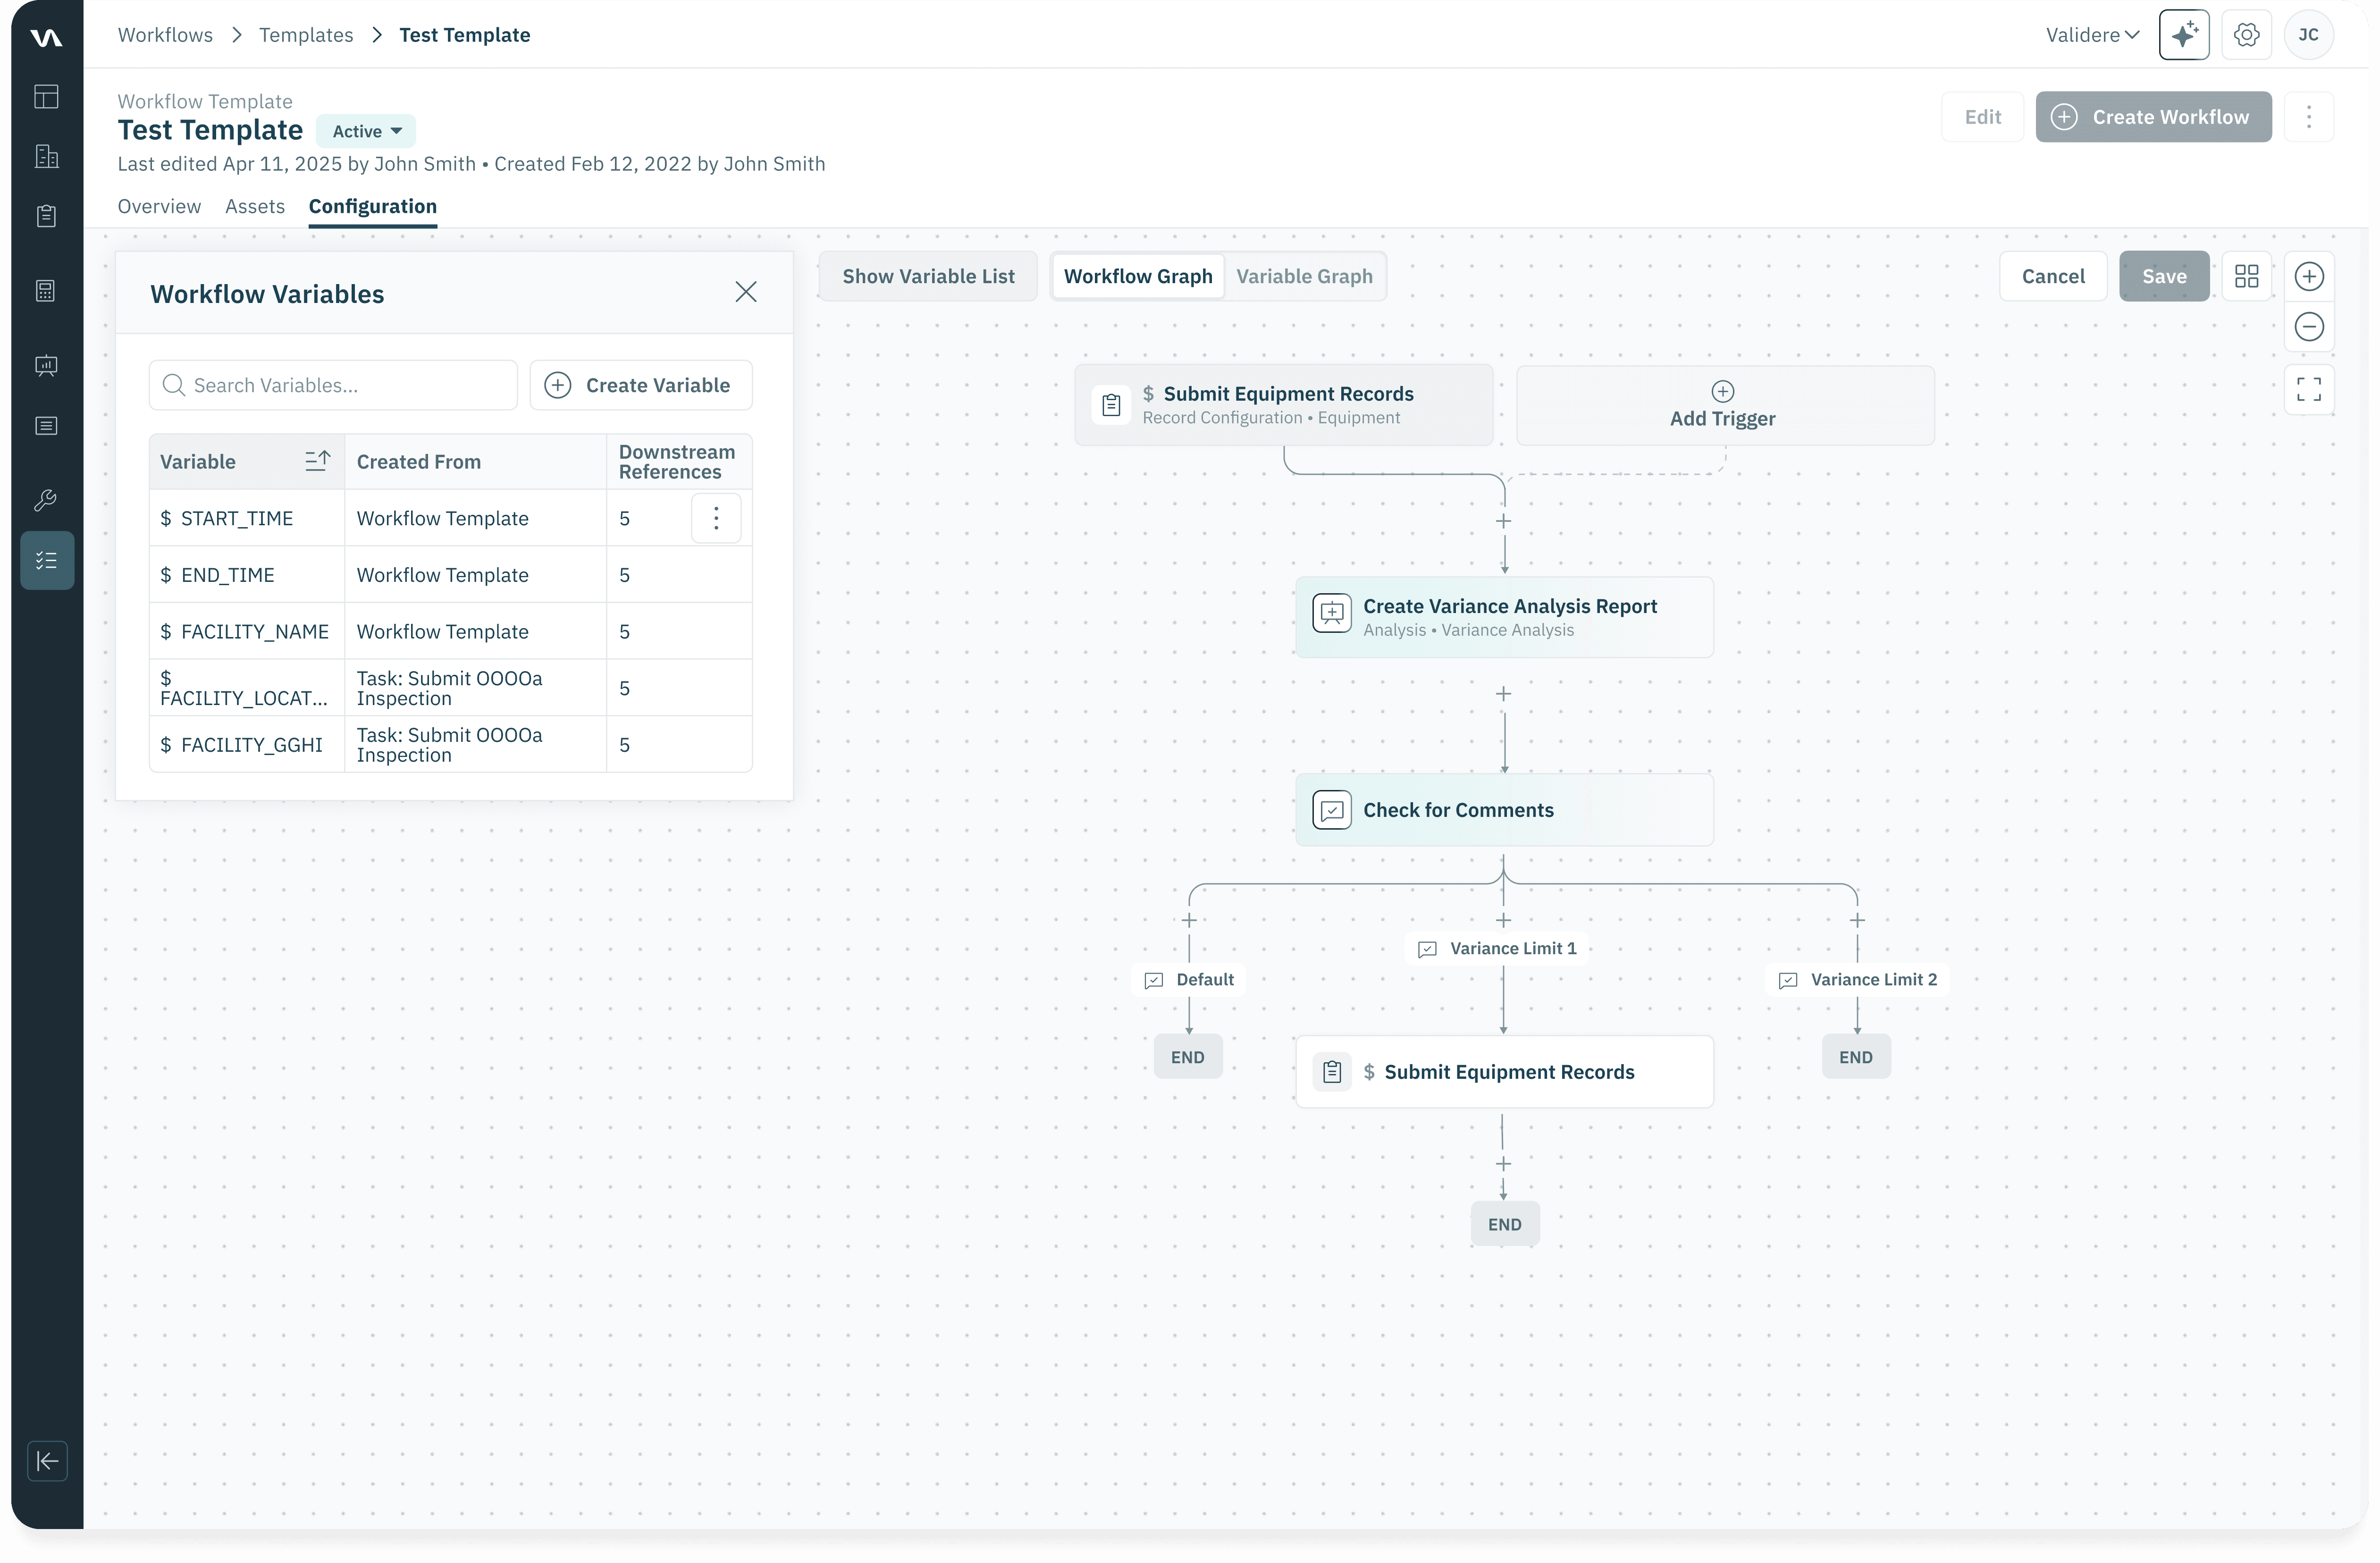Fit graph to screen with fullscreen icon

click(2308, 389)
